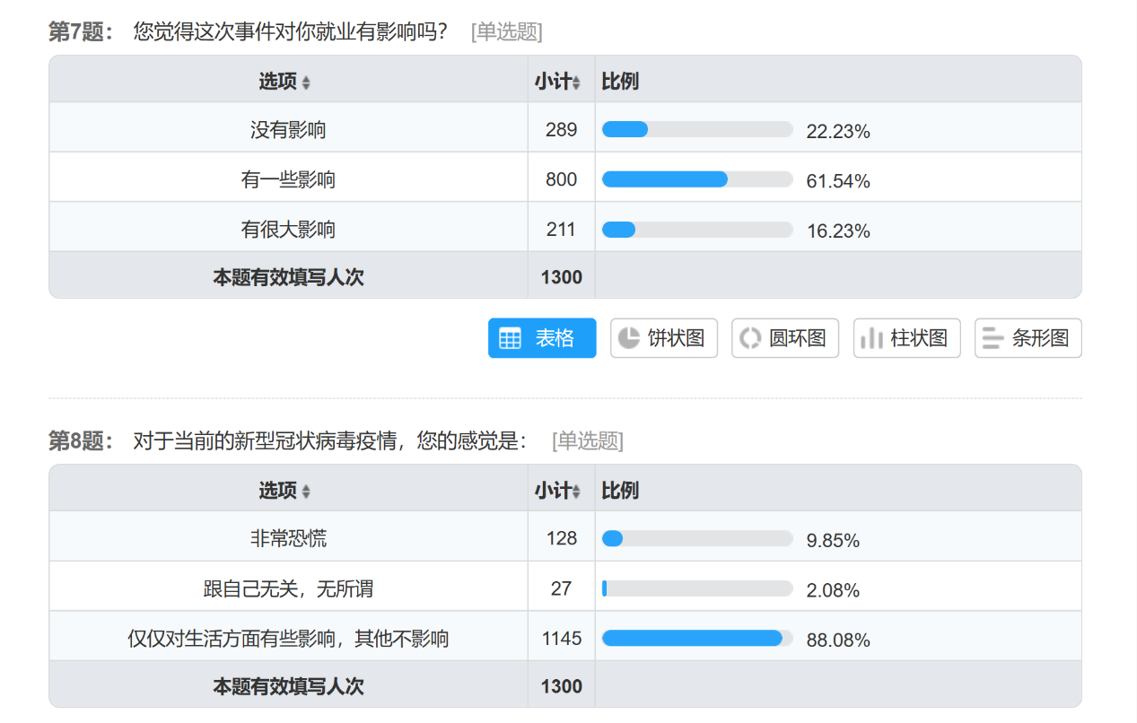Click the 比例 header in question 7
The height and width of the screenshot is (723, 1137).
(620, 82)
